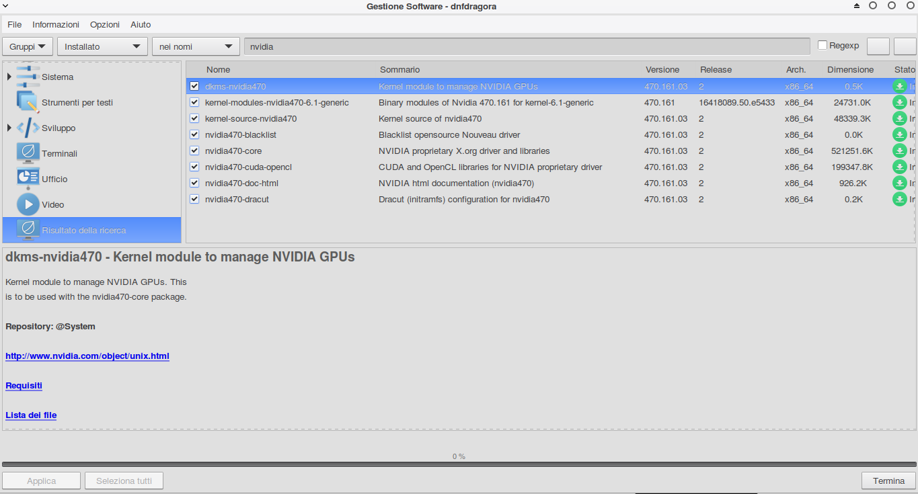Enable the Regexp search checkbox
This screenshot has width=918, height=494.
[823, 45]
